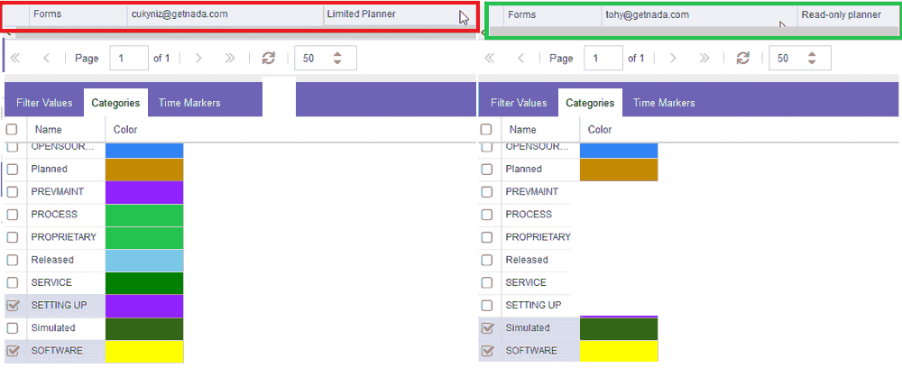Viewport: 902px width, 368px height.
Task: Open Time Markers tab in right panel
Action: [664, 103]
